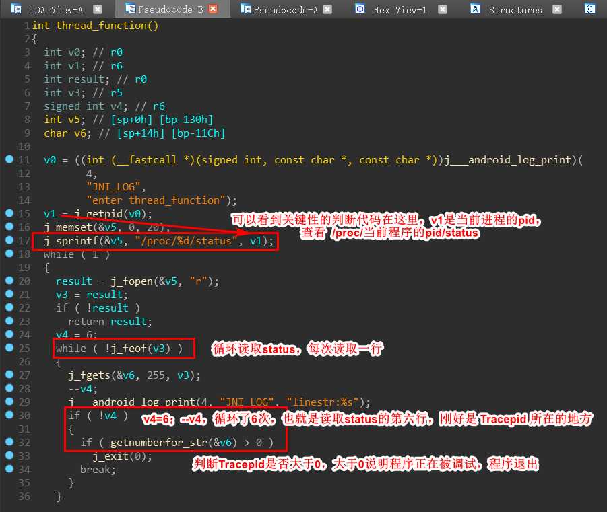
Task: Toggle breakpoint dot on line 18
Action: click(x=9, y=253)
